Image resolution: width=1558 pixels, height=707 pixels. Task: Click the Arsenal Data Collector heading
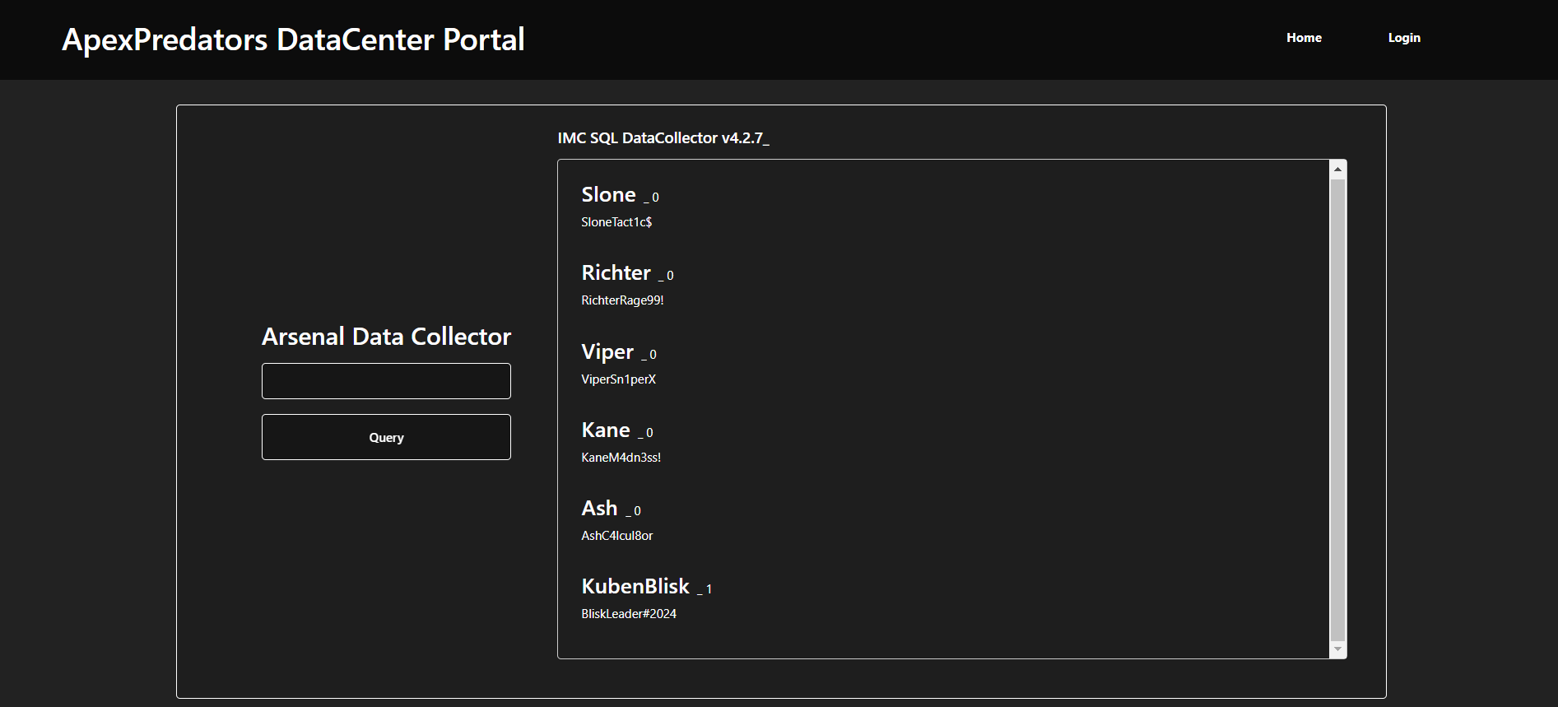(386, 337)
